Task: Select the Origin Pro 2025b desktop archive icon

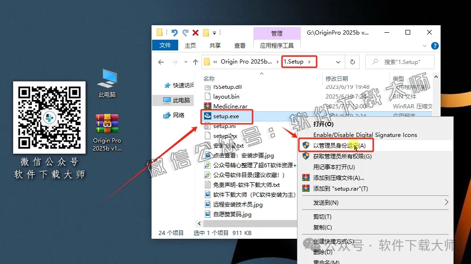Action: pos(107,123)
